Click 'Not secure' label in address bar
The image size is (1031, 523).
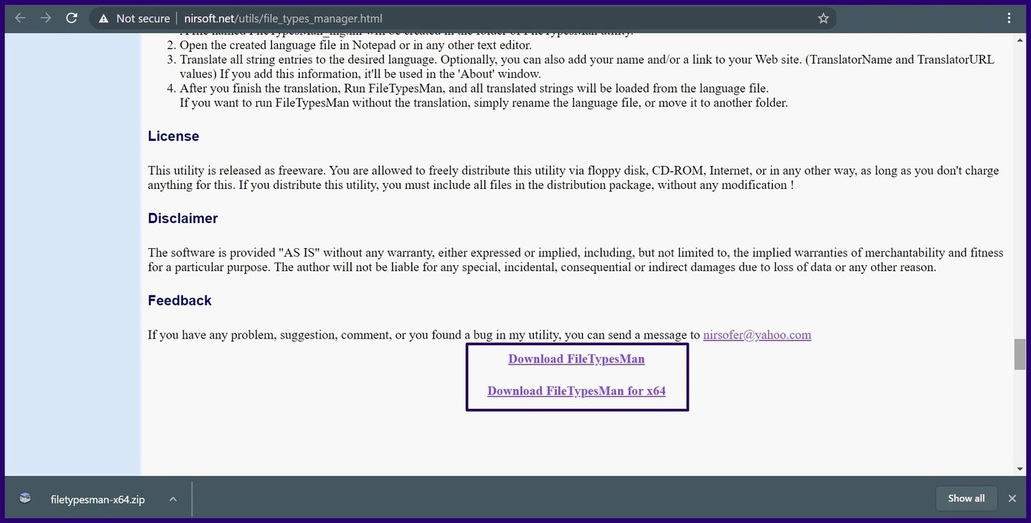point(143,19)
